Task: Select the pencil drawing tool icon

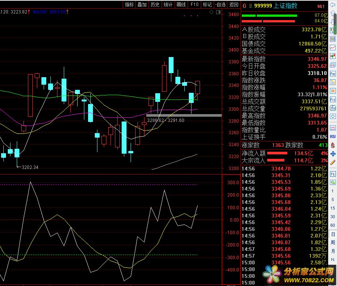Action: [333, 162]
